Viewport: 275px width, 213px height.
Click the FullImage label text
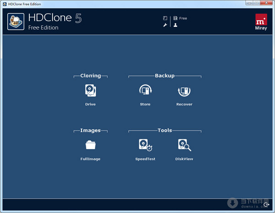[90, 159]
